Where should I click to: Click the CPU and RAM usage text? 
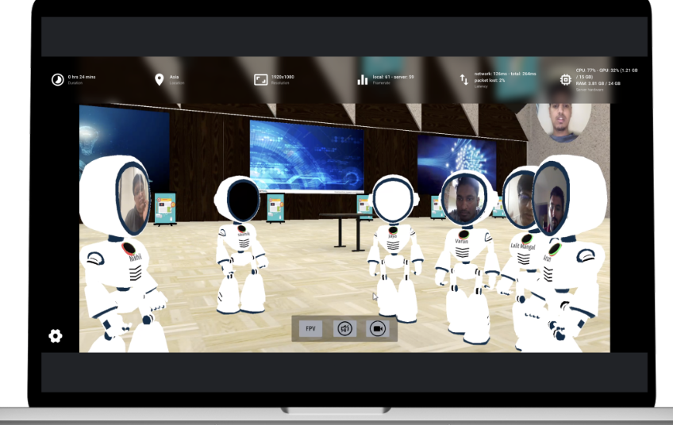tap(607, 76)
